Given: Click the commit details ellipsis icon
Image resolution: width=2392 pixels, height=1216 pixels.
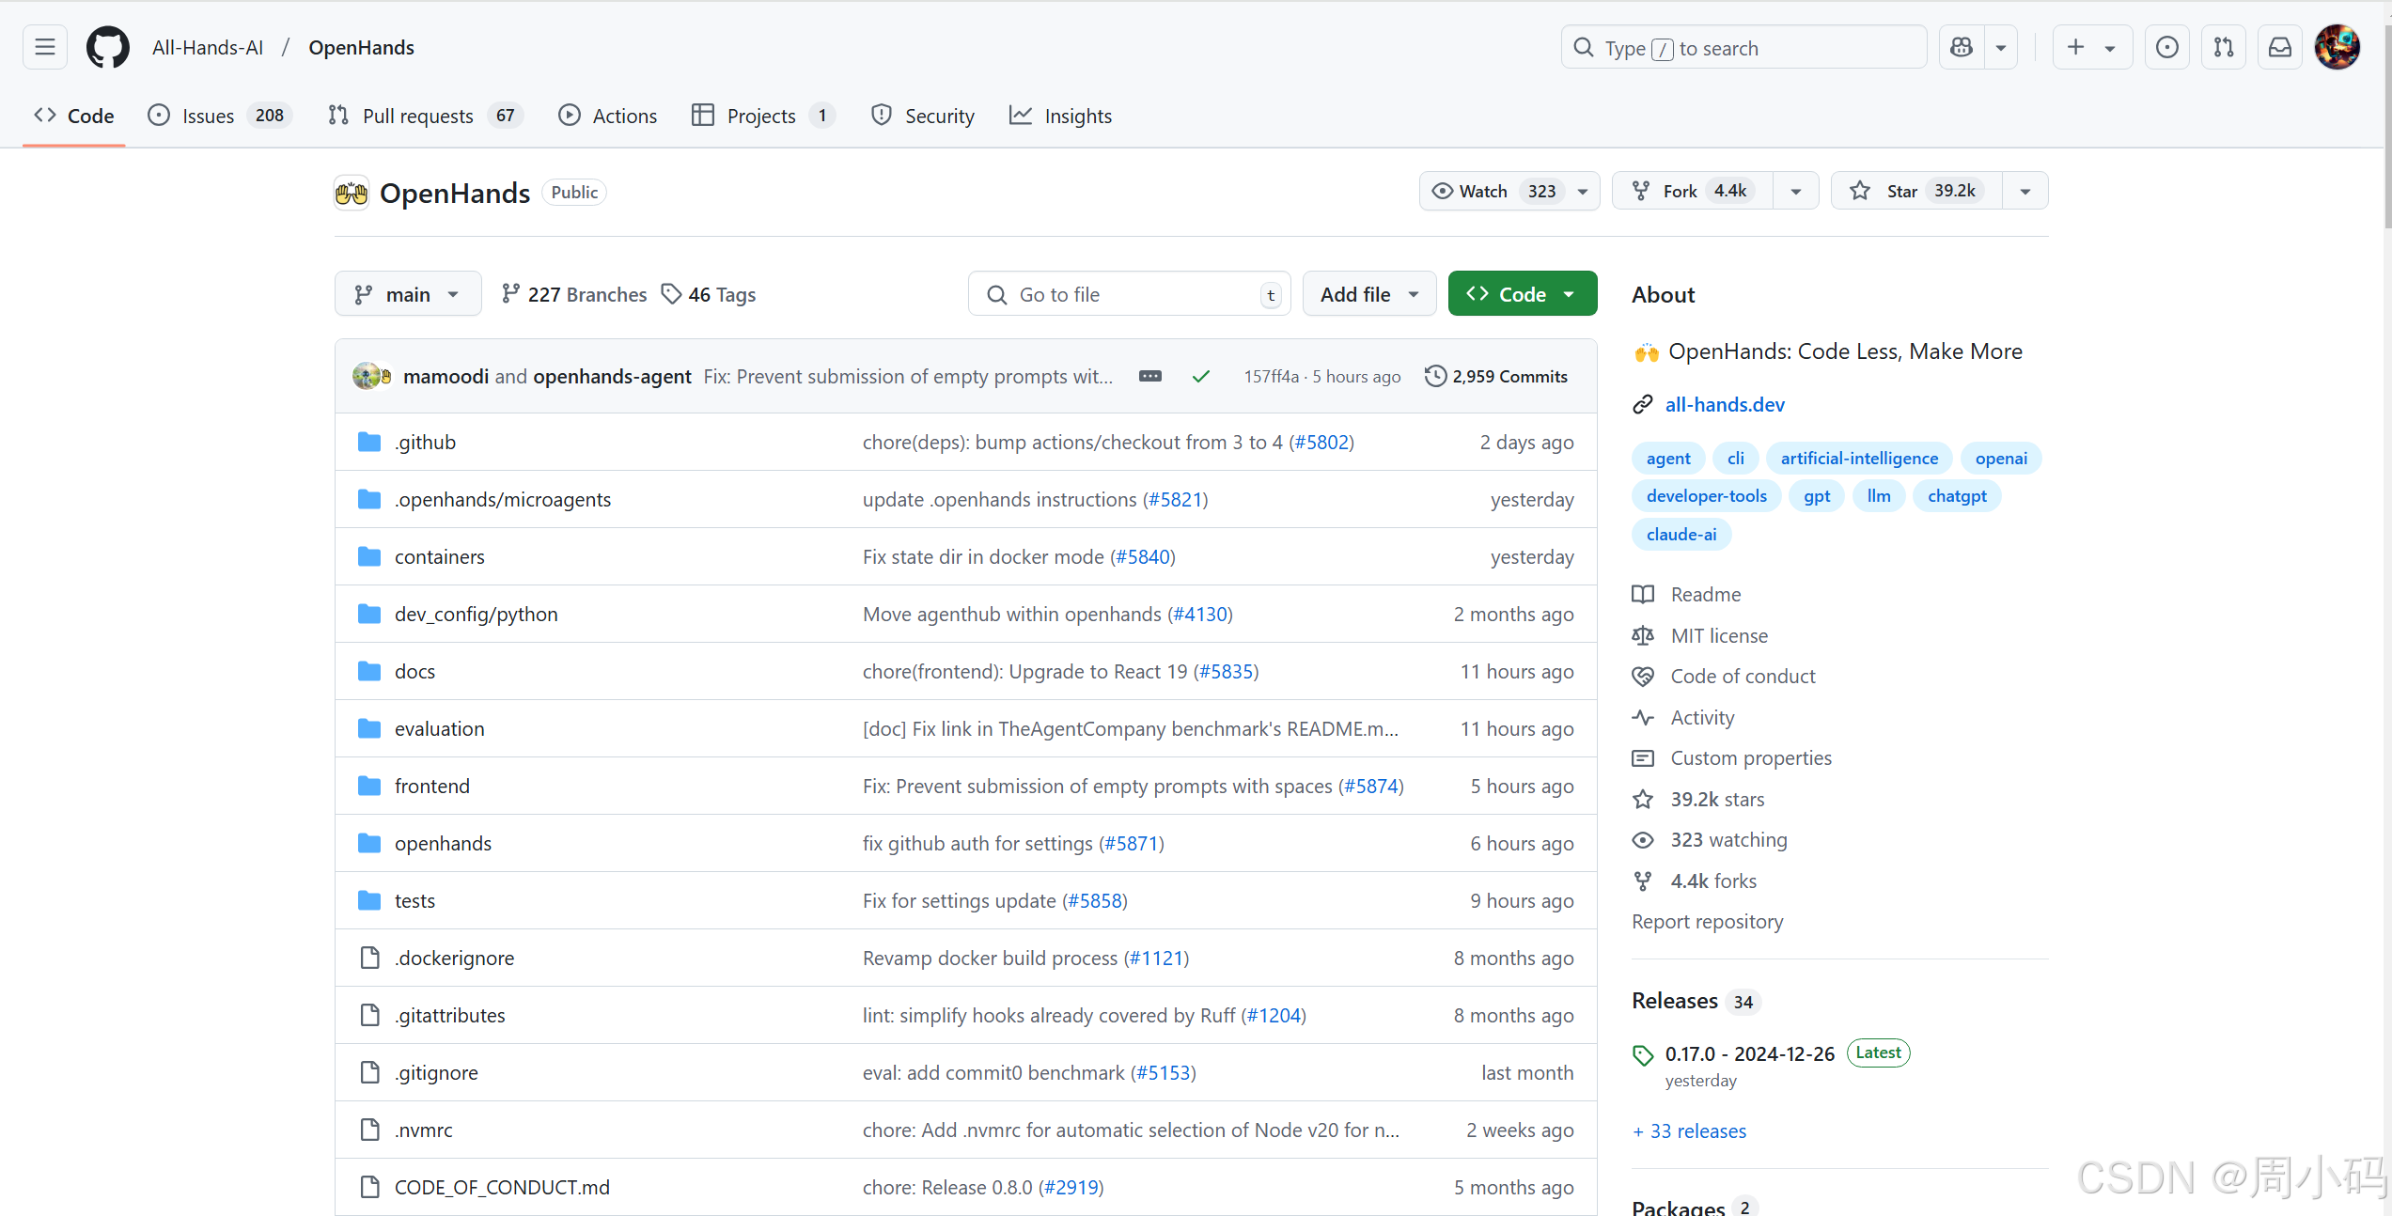Looking at the screenshot, I should pyautogui.click(x=1149, y=376).
